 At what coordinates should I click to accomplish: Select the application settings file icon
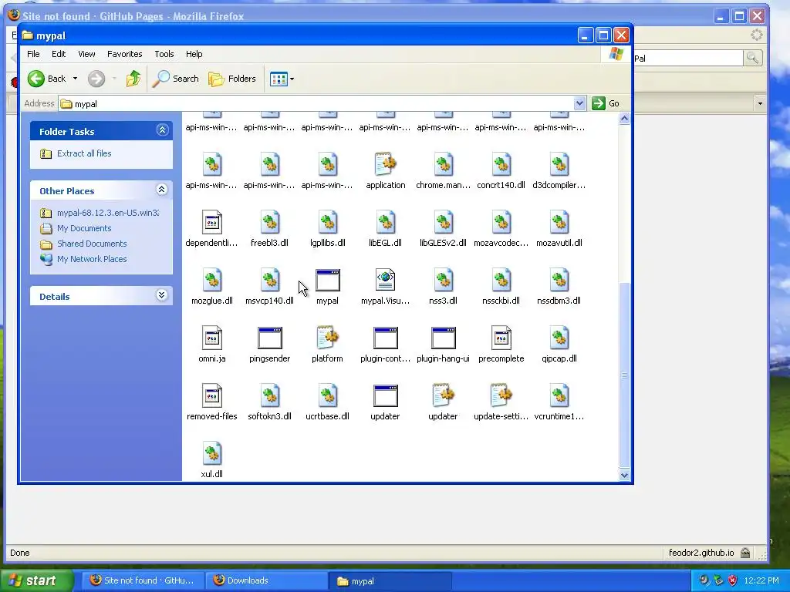pos(386,165)
